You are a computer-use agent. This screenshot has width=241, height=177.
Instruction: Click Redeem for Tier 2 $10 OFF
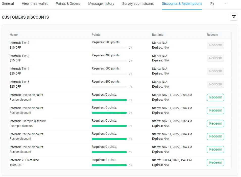215,45
